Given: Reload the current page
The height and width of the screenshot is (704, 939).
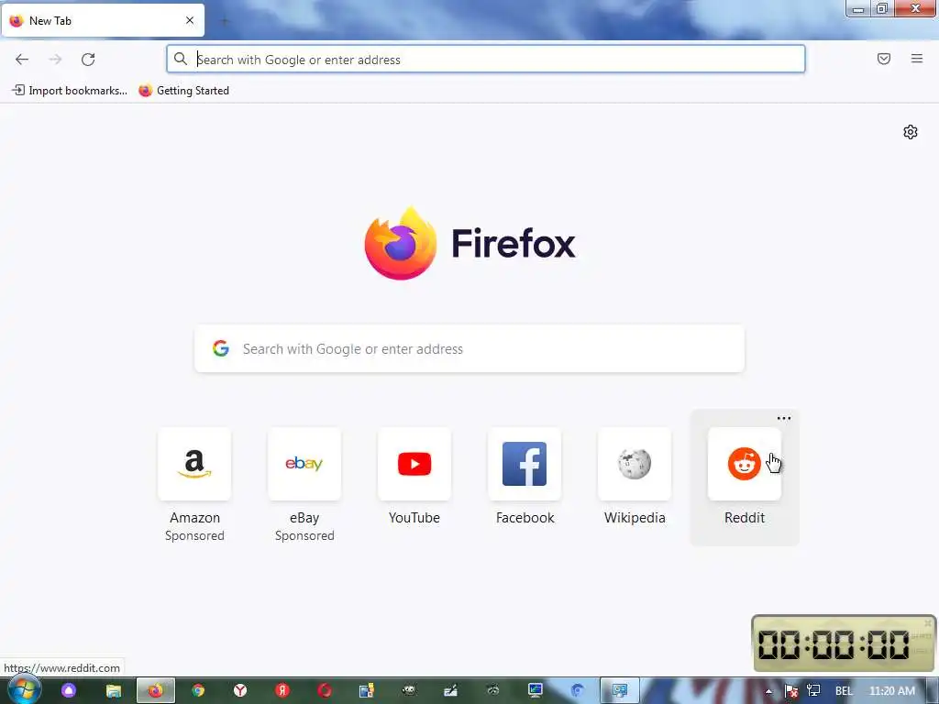Looking at the screenshot, I should pos(88,60).
